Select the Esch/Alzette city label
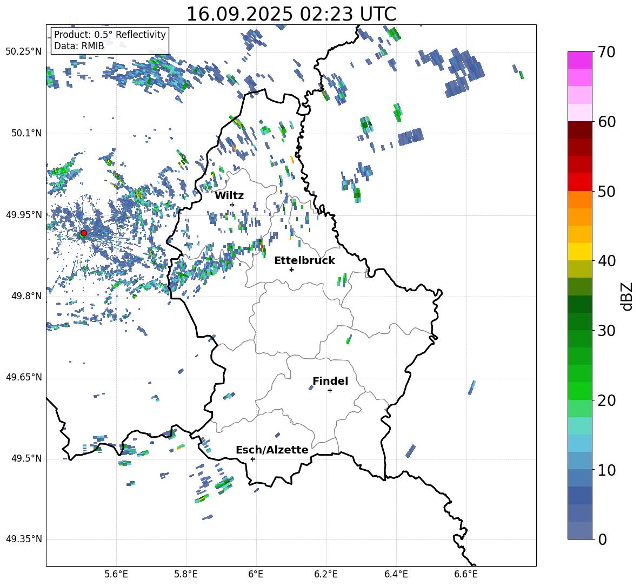The height and width of the screenshot is (585, 640). click(x=272, y=450)
